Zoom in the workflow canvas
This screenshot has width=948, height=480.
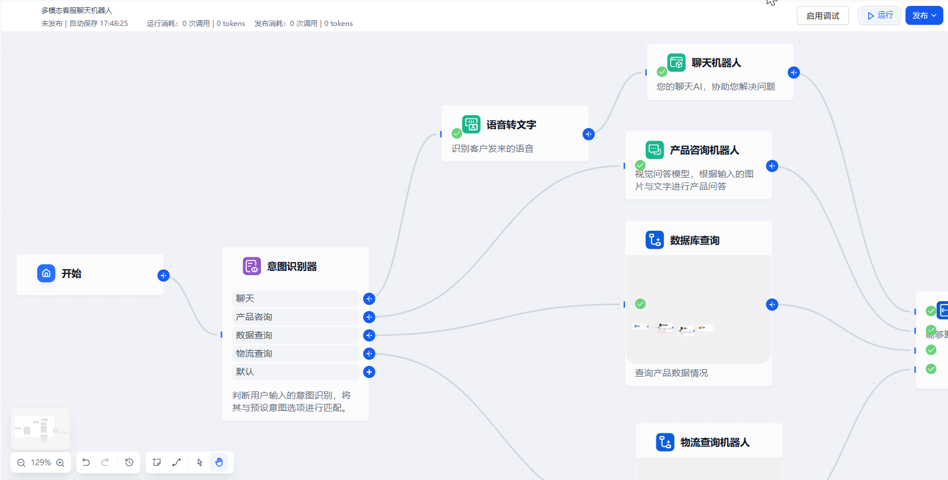(60, 463)
